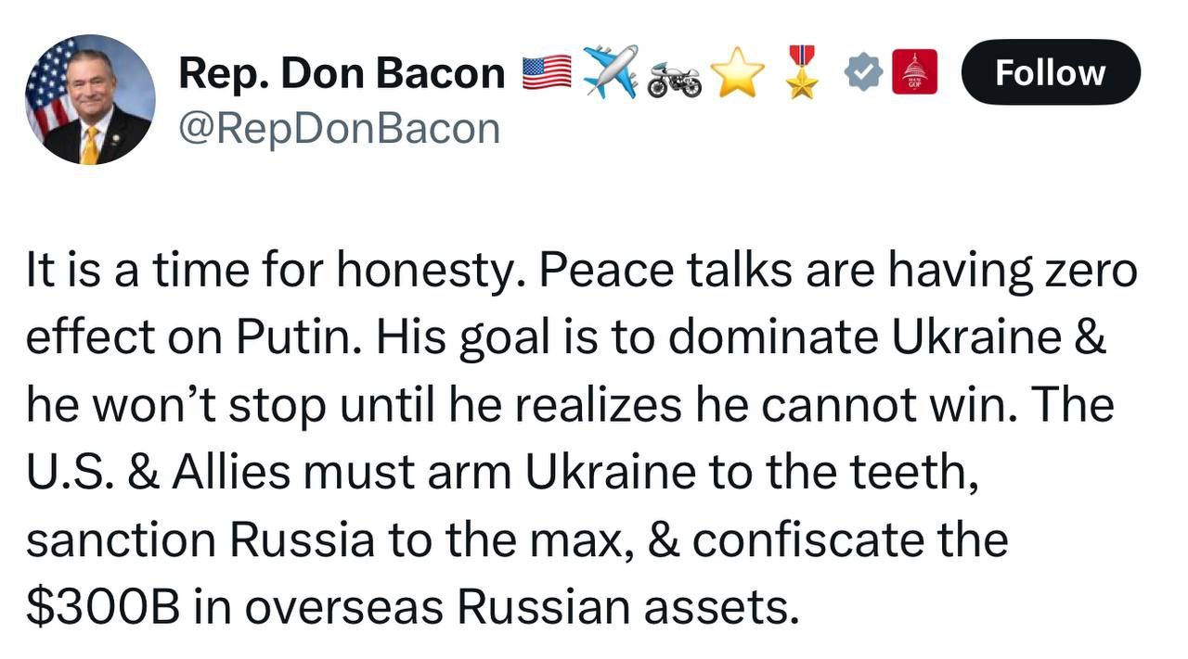Click Rep. Don Bacon's profile photo

tap(89, 100)
